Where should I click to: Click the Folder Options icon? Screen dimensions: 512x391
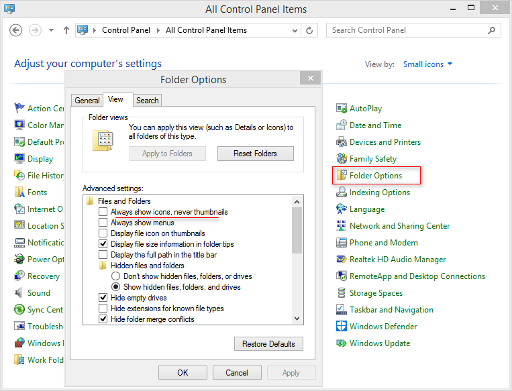pos(342,175)
